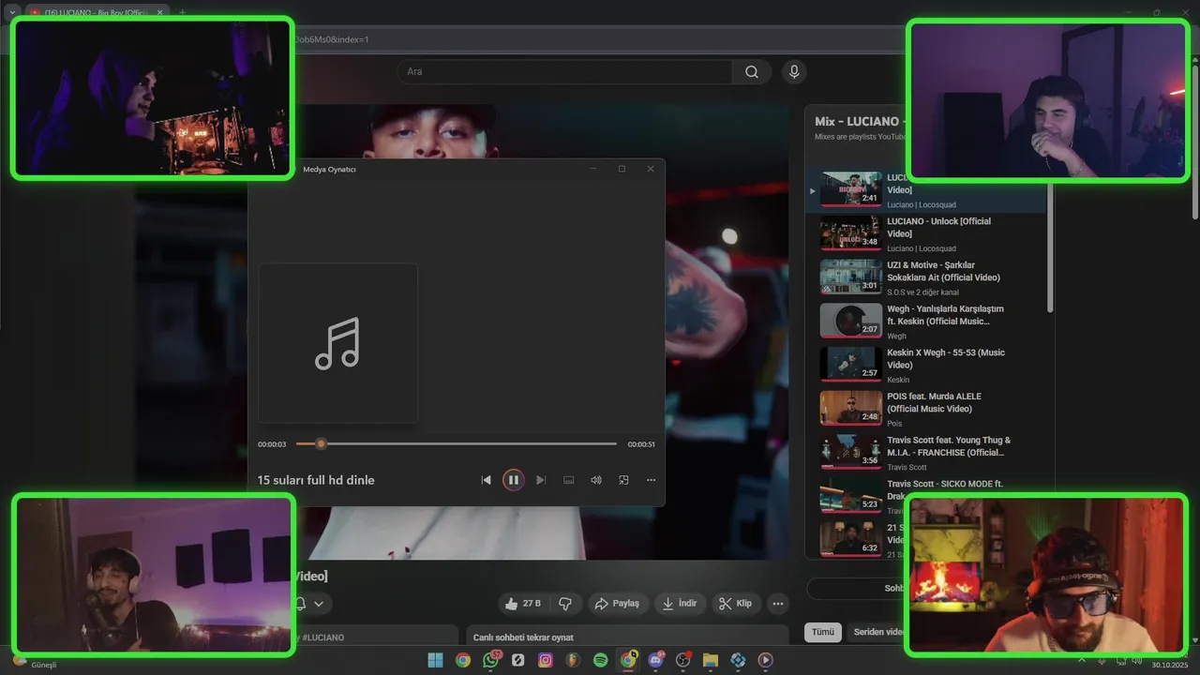Open Travis Scott FRANCHISE video title
The height and width of the screenshot is (675, 1200).
949,446
